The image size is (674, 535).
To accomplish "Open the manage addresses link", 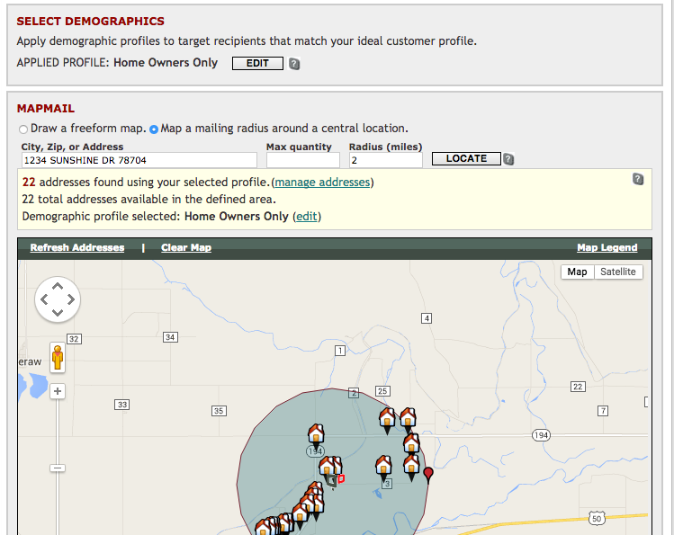I will [322, 182].
